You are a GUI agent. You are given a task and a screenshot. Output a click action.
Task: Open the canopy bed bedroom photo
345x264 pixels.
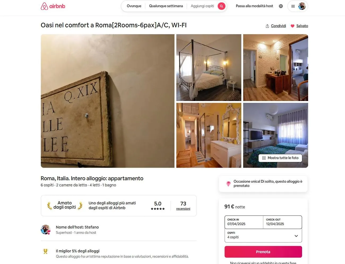click(209, 68)
